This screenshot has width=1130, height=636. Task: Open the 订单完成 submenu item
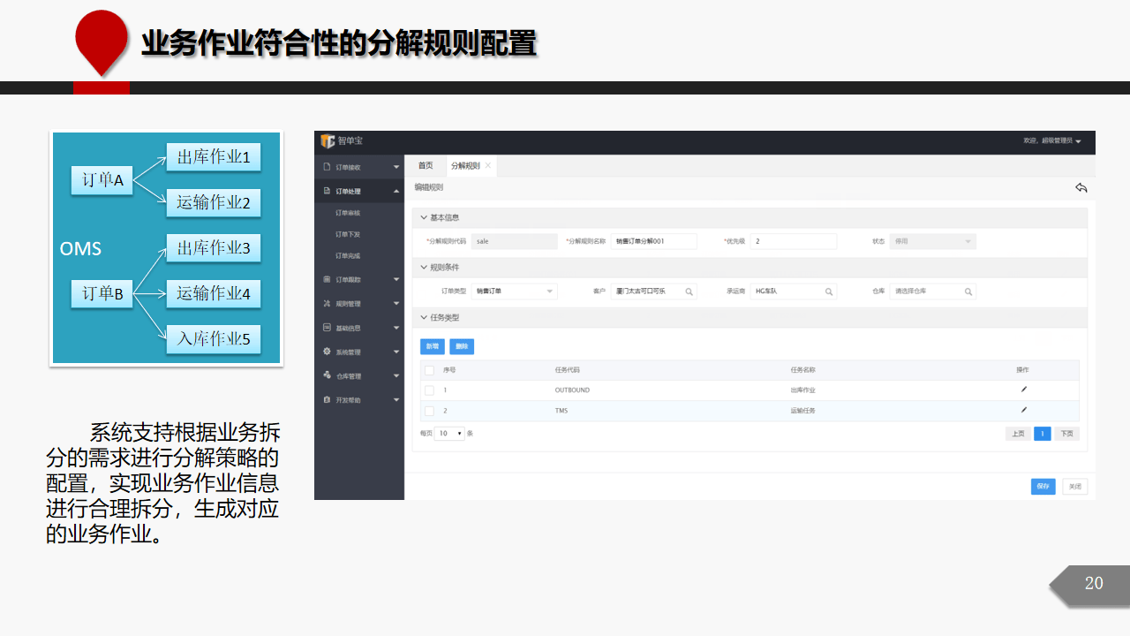click(x=348, y=255)
